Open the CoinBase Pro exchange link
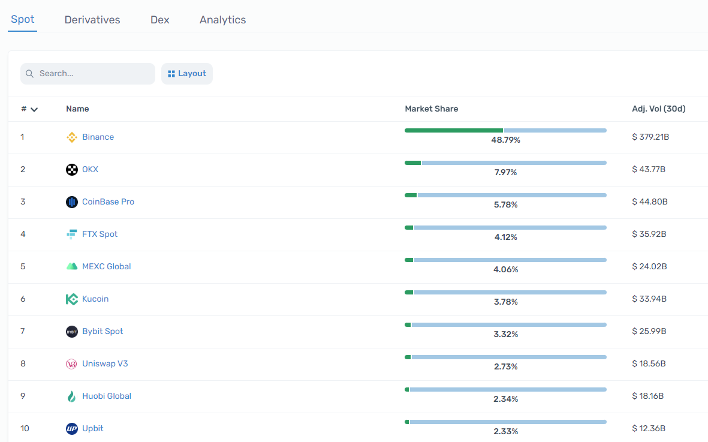The width and height of the screenshot is (708, 442). click(108, 202)
